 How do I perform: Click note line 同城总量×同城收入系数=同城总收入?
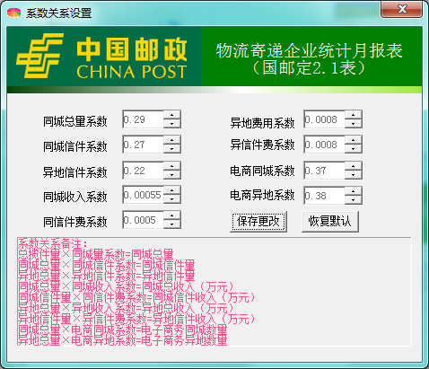coord(126,286)
